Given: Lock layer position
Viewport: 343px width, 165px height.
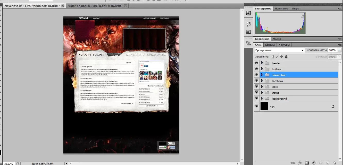Looking at the screenshot, I should 281,57.
